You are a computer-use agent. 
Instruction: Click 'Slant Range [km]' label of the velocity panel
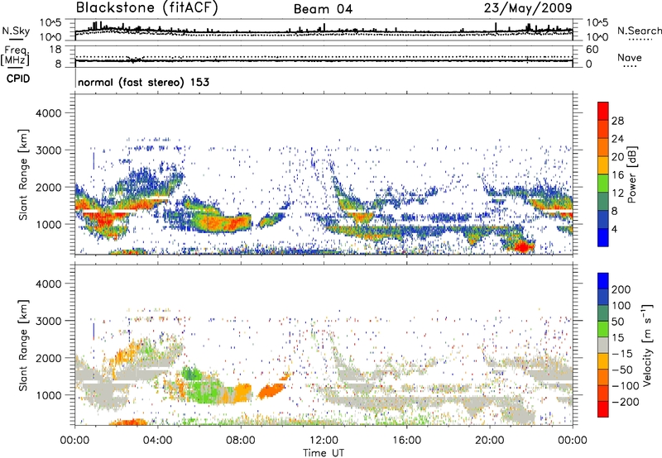point(24,345)
